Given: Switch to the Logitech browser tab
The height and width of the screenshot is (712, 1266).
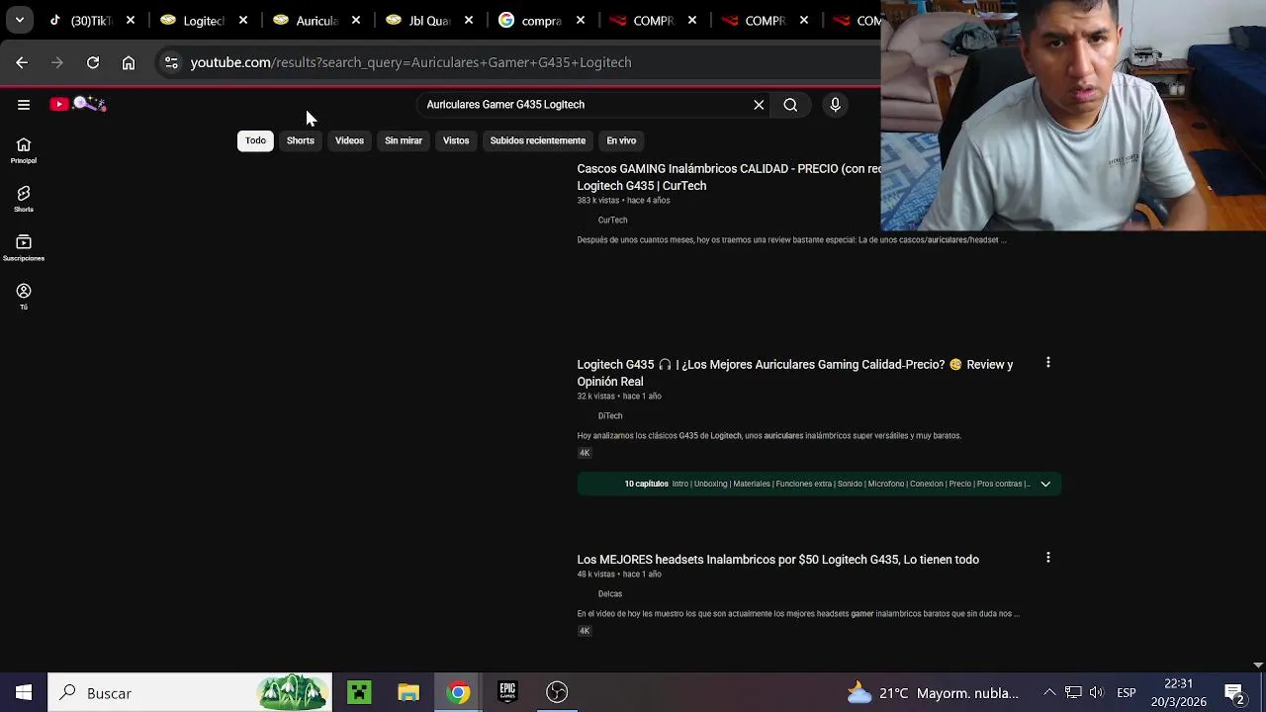Looking at the screenshot, I should (x=196, y=20).
